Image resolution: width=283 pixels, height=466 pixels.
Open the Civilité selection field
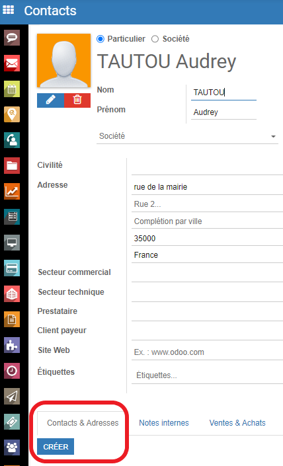pos(207,166)
